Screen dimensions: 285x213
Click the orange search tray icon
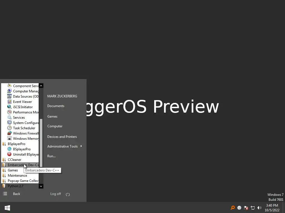tap(233, 207)
